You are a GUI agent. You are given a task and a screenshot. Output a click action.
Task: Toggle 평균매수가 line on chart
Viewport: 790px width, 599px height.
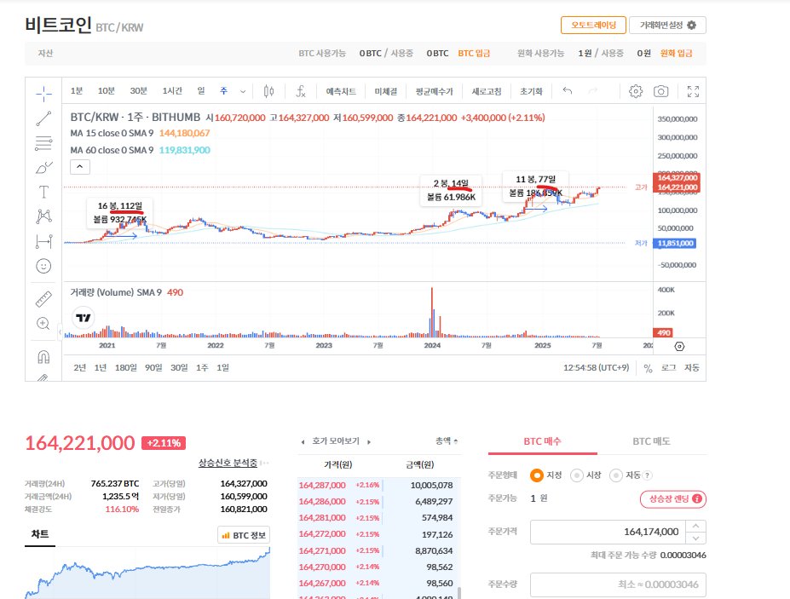pos(434,91)
